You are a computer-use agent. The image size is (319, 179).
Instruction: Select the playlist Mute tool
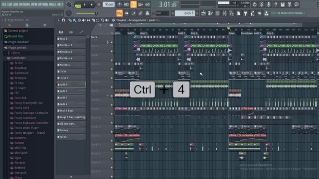pyautogui.click(x=84, y=20)
